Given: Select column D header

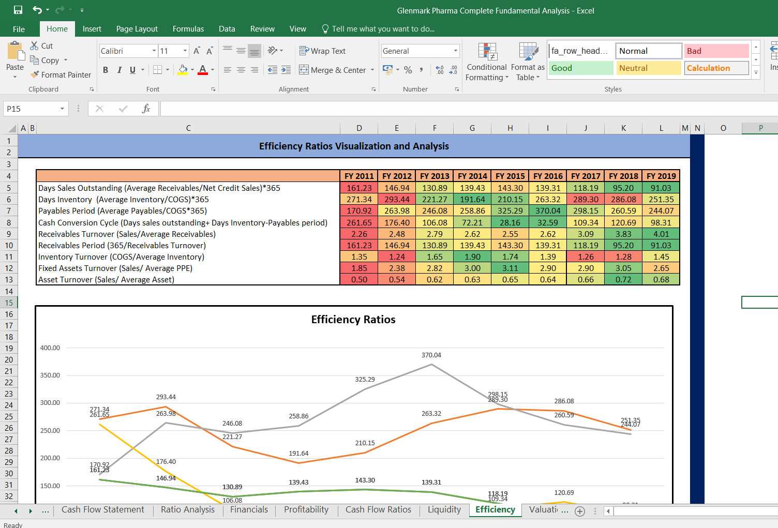Looking at the screenshot, I should point(359,128).
